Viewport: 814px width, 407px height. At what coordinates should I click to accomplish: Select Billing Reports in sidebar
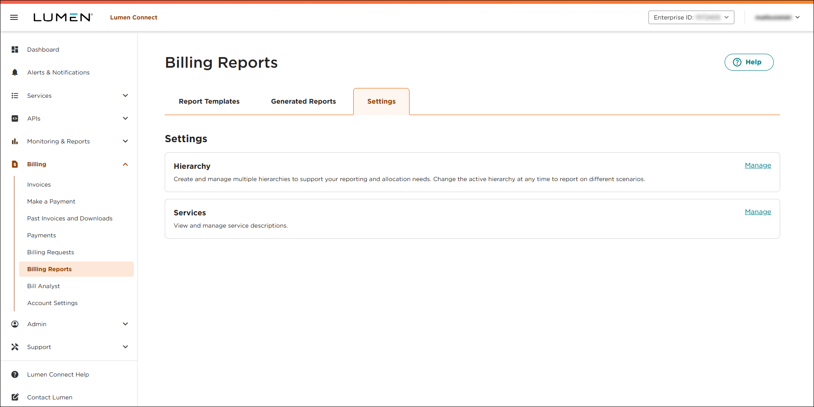point(76,269)
